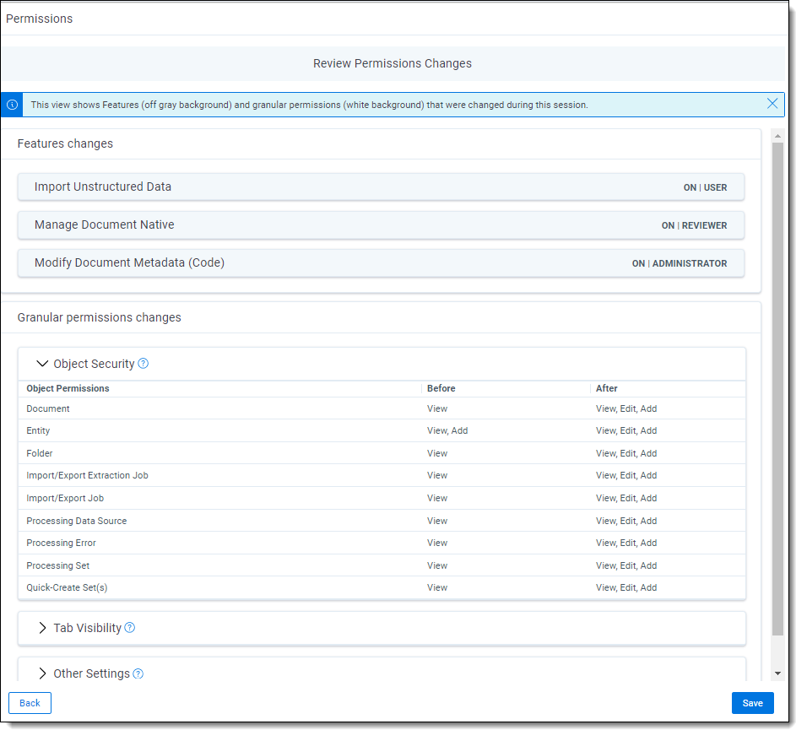796x730 pixels.
Task: Click the Before column header
Action: [441, 388]
